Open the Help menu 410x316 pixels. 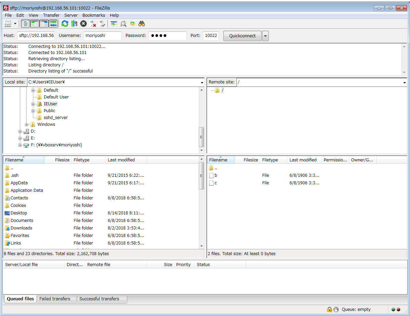(x=114, y=15)
